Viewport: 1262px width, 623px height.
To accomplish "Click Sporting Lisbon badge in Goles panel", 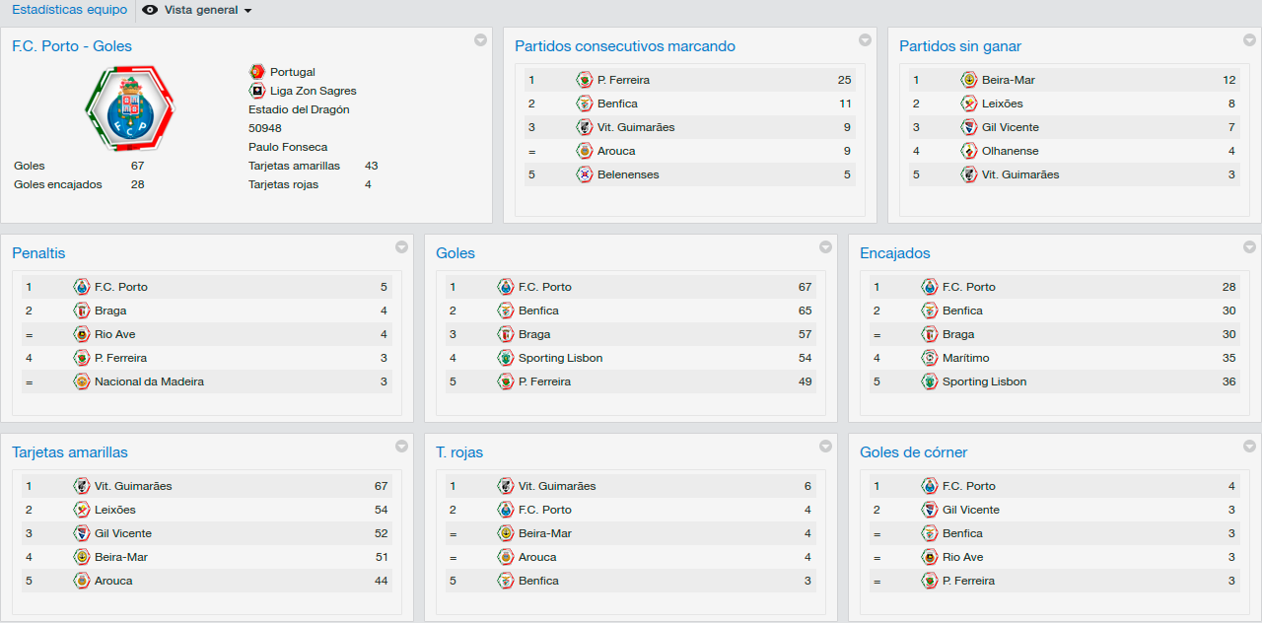I will [x=506, y=358].
